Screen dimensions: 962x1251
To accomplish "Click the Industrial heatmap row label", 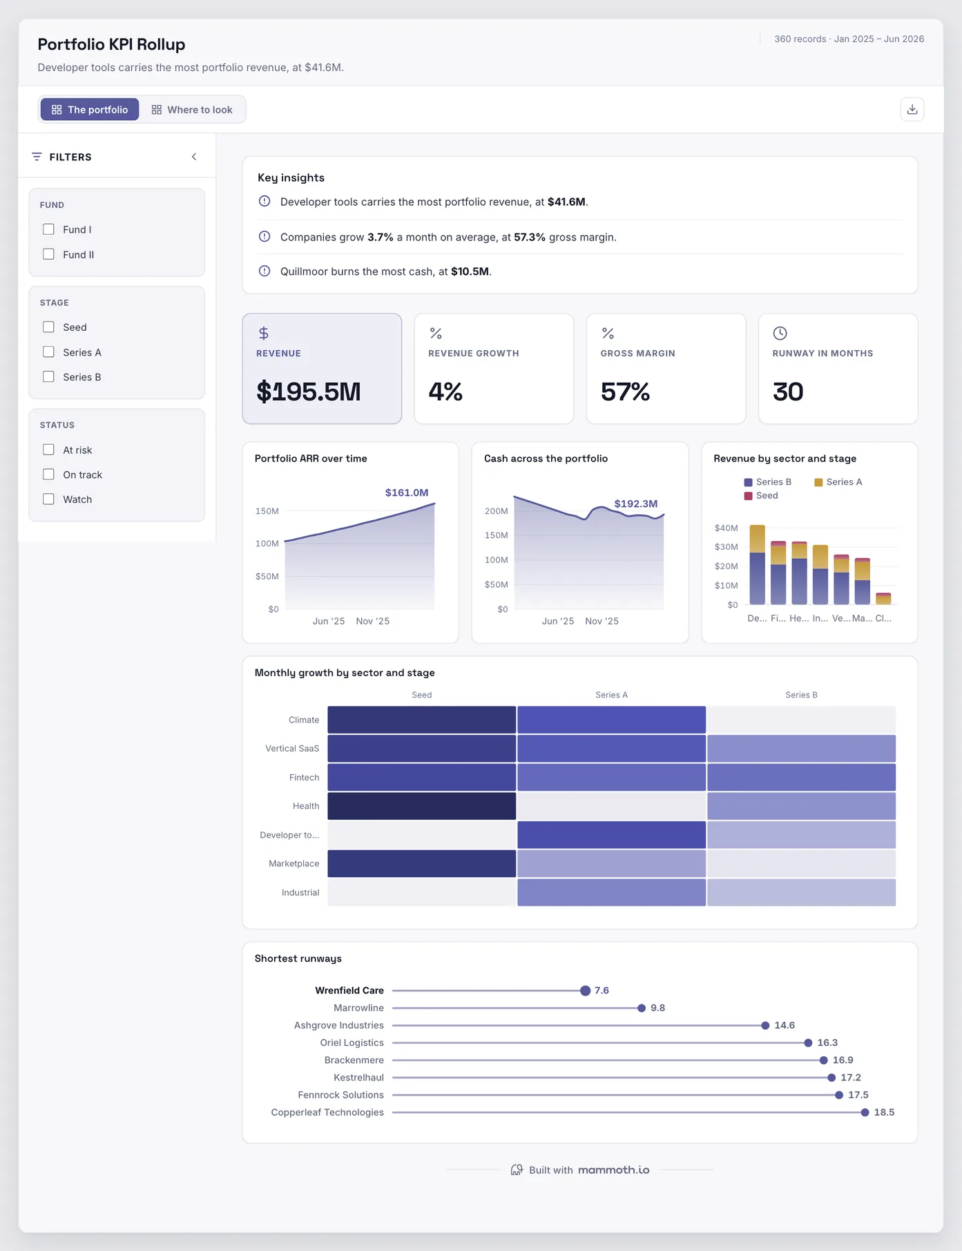I will tap(300, 892).
